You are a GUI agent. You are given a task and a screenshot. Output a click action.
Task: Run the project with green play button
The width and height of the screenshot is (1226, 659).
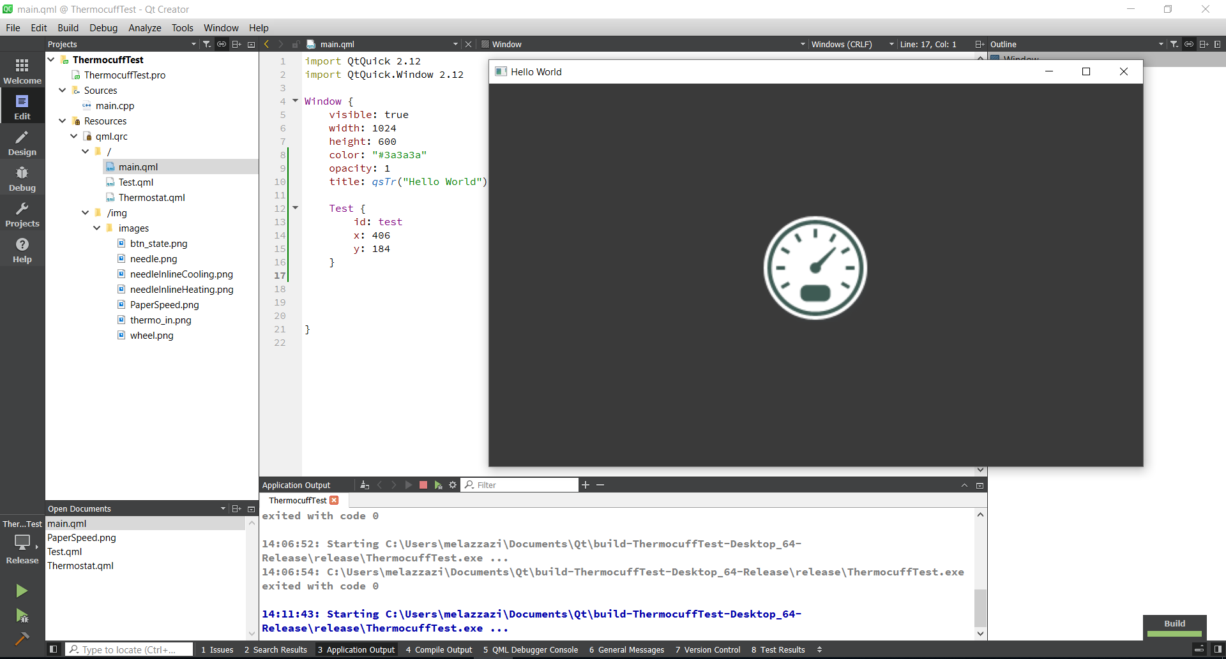click(22, 591)
